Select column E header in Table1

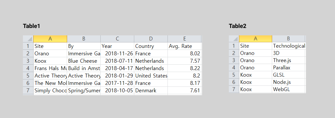pos(184,39)
